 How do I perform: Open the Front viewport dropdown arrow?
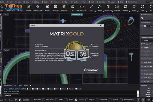pyautogui.click(x=9, y=50)
